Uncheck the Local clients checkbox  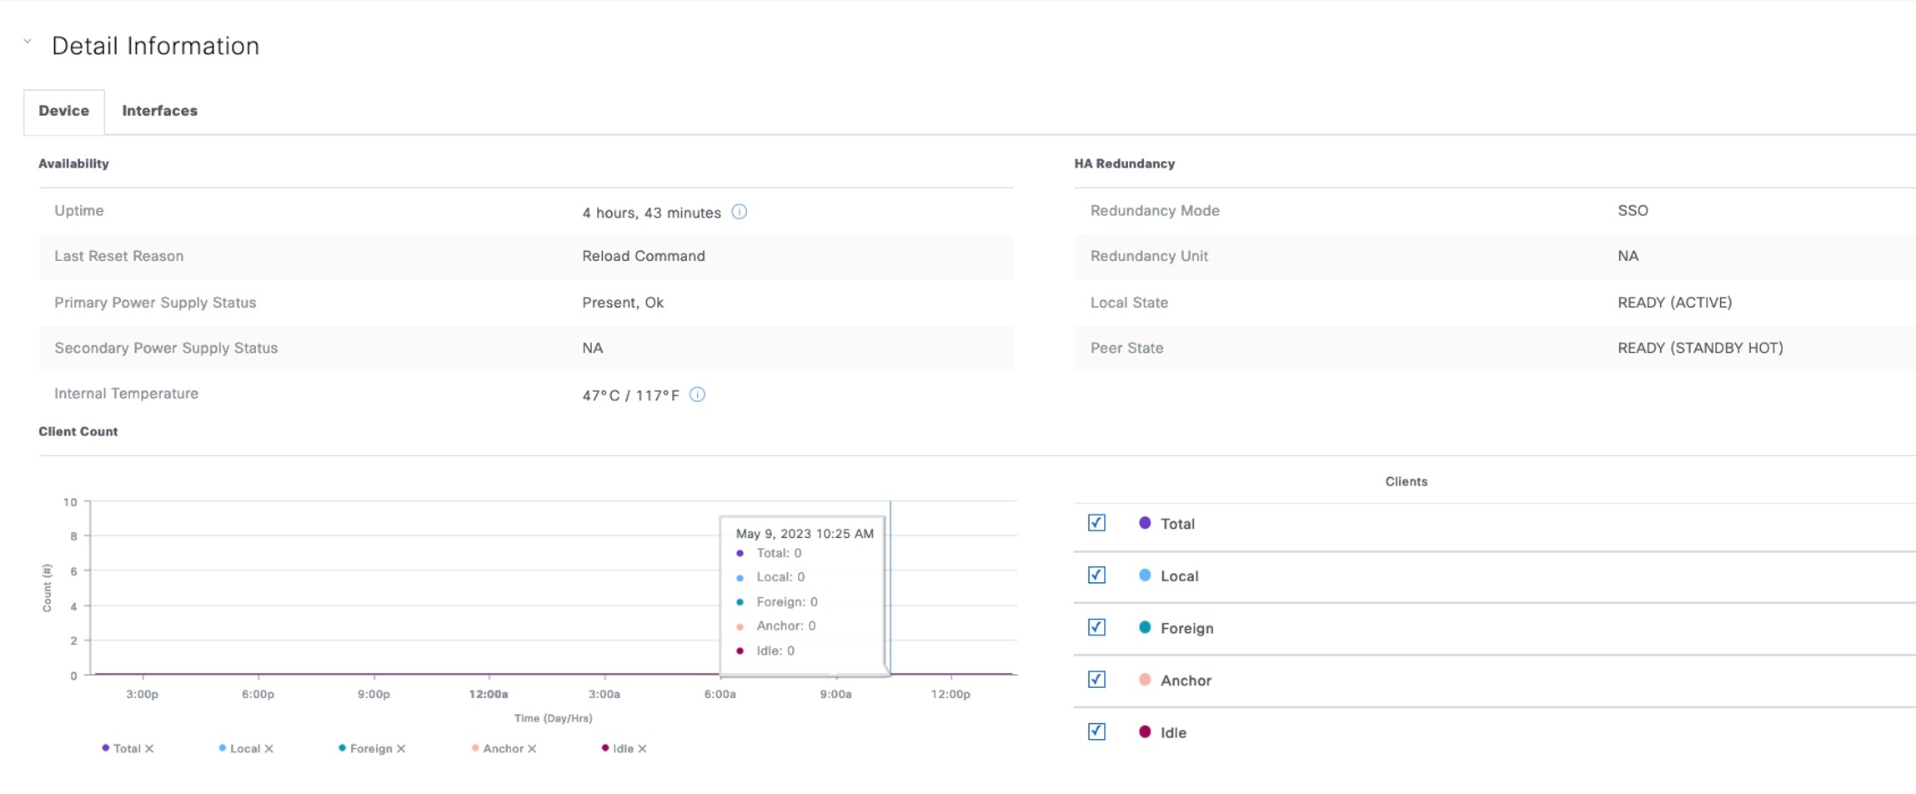point(1096,575)
